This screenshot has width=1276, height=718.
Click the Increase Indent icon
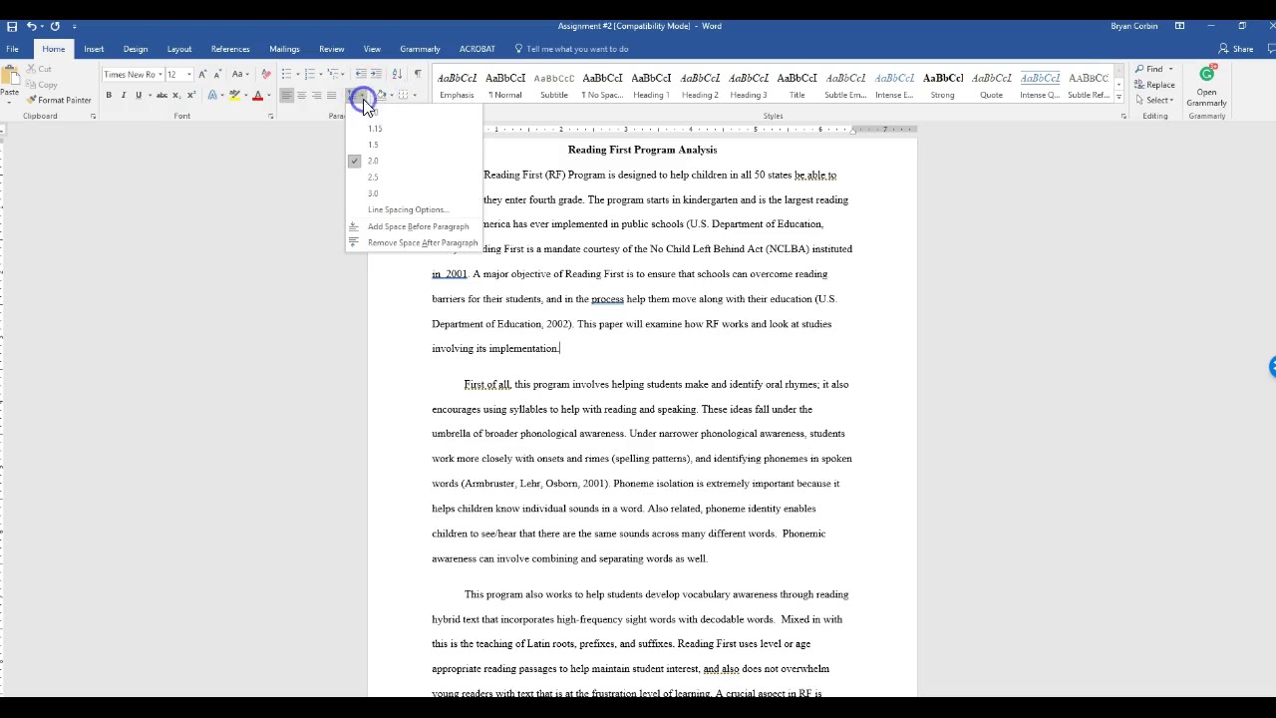[376, 75]
